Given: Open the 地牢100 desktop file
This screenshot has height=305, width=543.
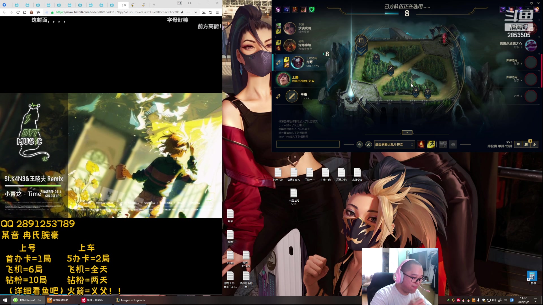Looking at the screenshot, I should 278,174.
